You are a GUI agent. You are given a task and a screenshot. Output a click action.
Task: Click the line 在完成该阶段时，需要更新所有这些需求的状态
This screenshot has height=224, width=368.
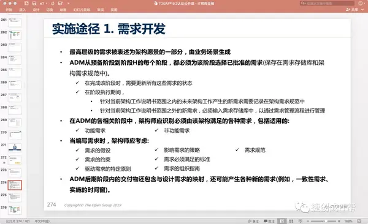click(x=139, y=83)
